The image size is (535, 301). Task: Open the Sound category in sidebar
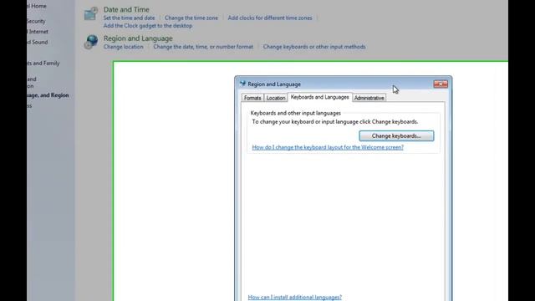click(38, 43)
